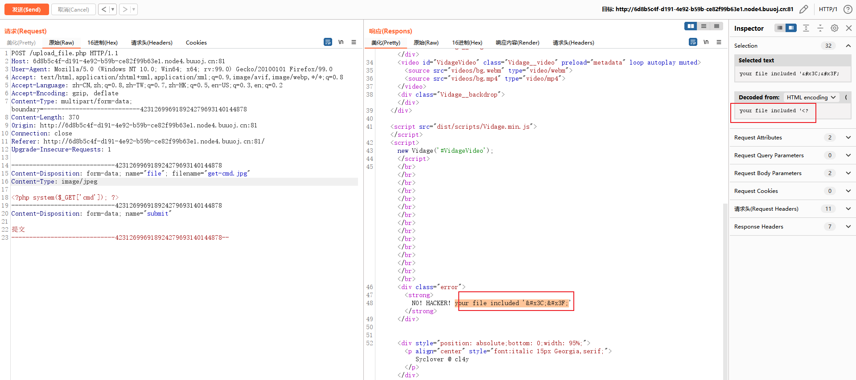
Task: Select top-bottom split layout
Action: [x=704, y=26]
